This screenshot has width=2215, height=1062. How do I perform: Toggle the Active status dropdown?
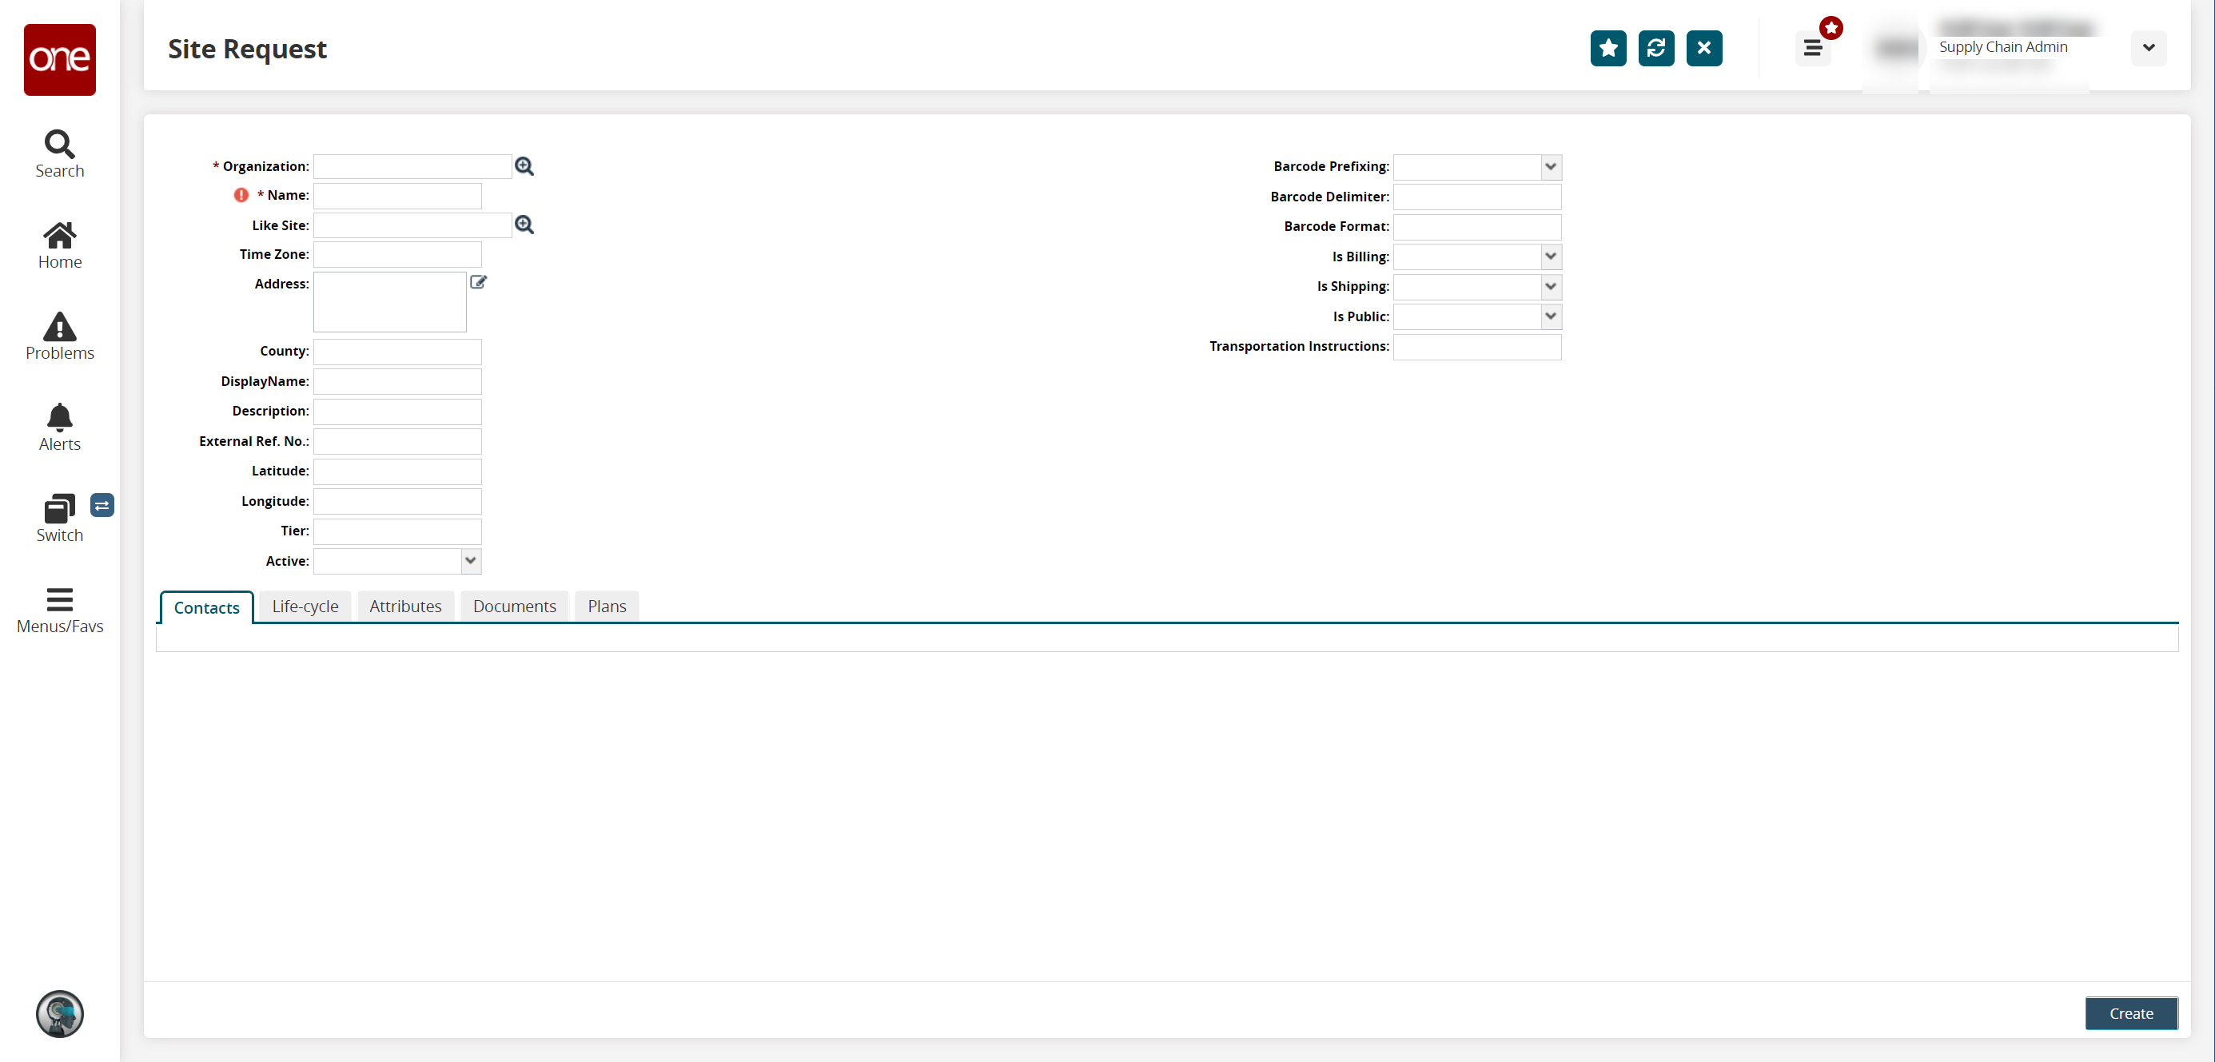click(470, 559)
